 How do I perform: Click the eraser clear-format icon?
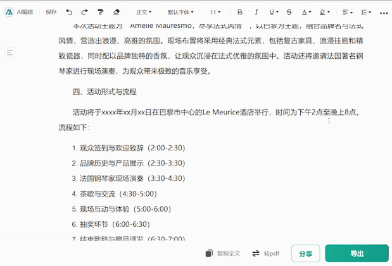click(116, 12)
